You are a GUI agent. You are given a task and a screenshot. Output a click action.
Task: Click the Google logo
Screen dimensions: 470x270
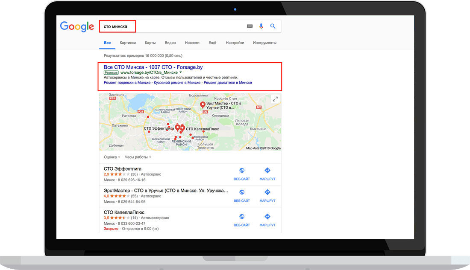(x=77, y=26)
